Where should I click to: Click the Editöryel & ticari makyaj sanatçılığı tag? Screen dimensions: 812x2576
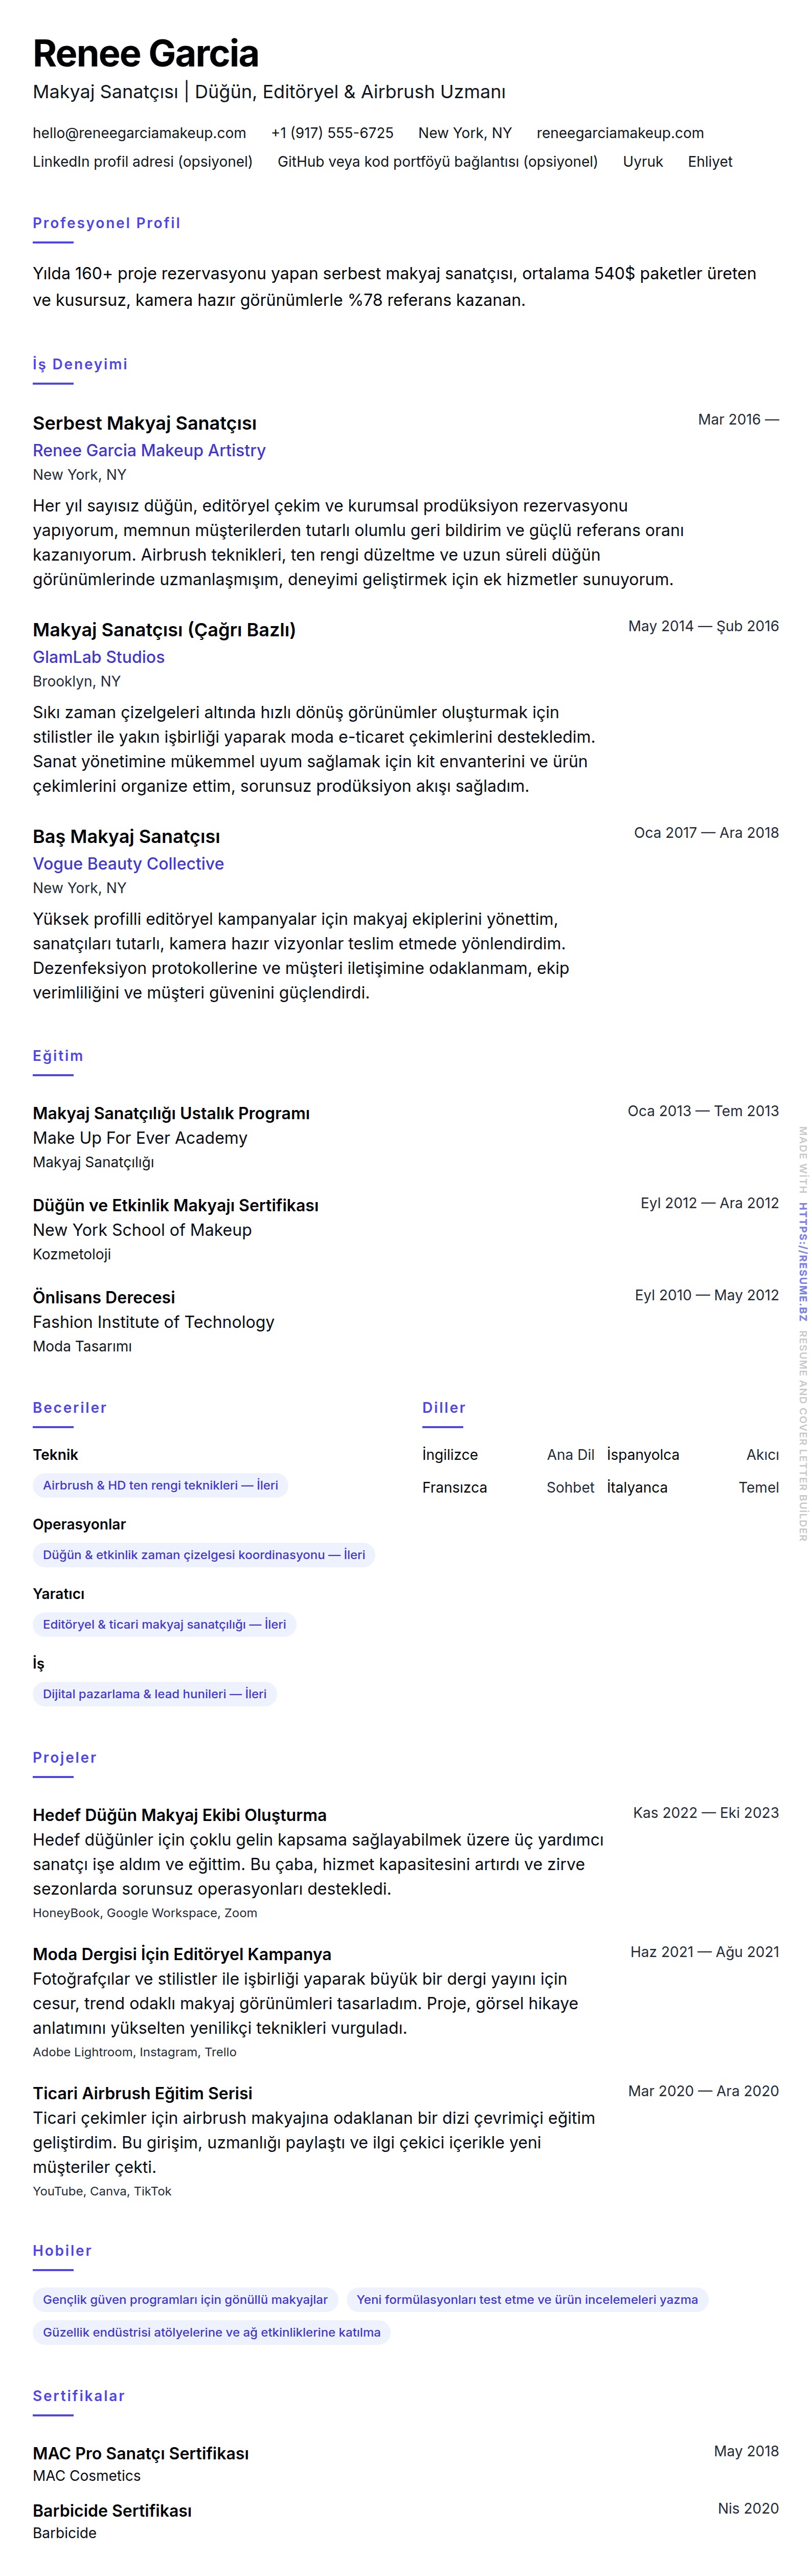[x=164, y=1624]
